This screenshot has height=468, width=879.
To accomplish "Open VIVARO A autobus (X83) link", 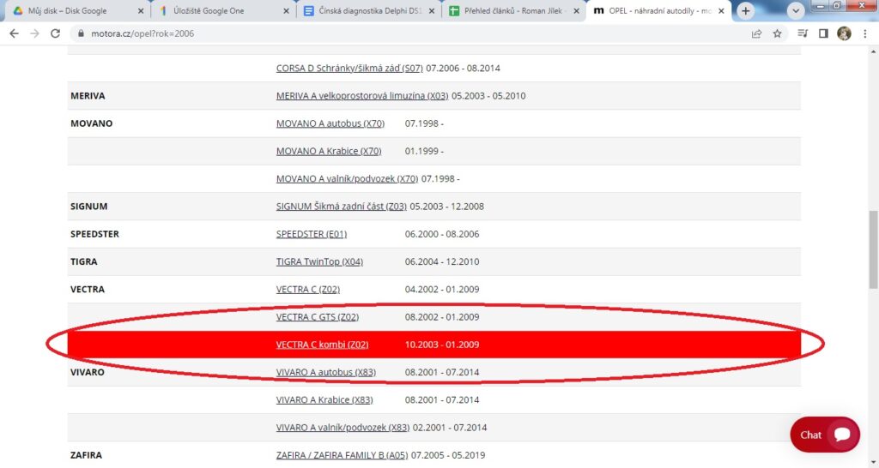I will tap(325, 372).
